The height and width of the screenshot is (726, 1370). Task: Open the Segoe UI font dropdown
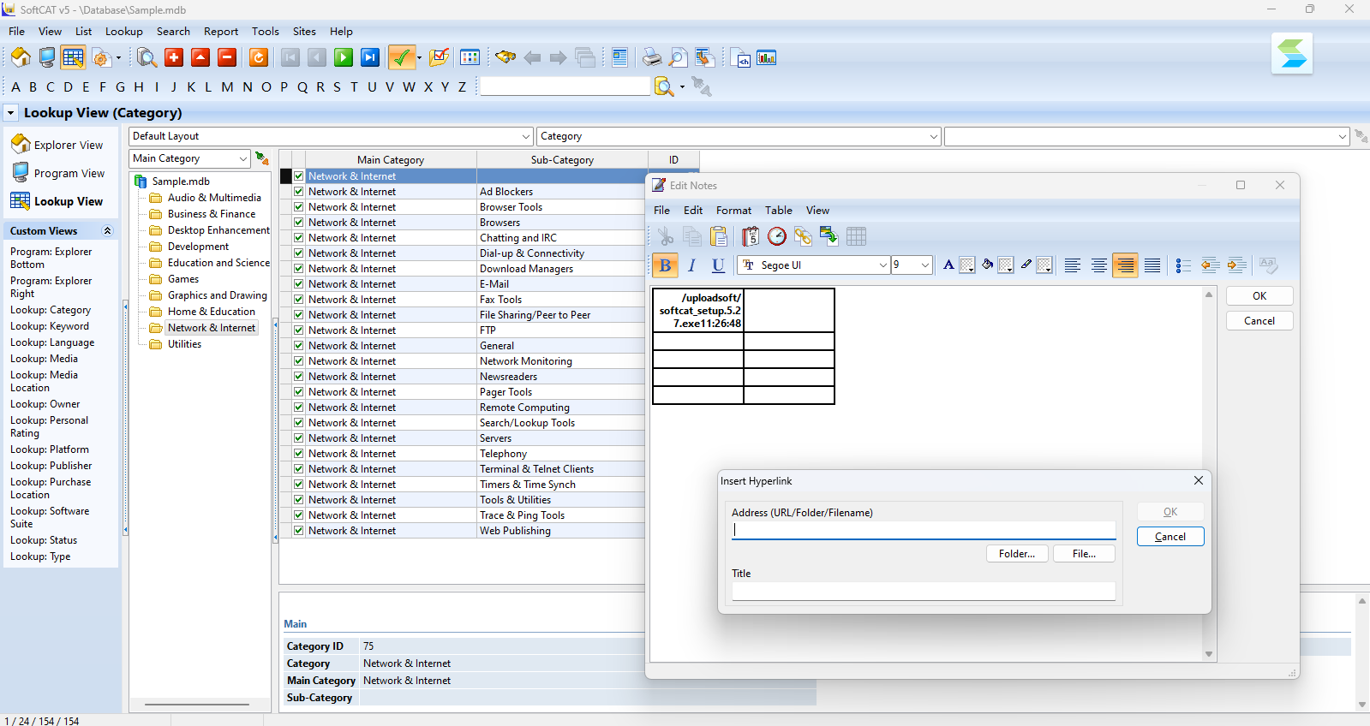(882, 265)
